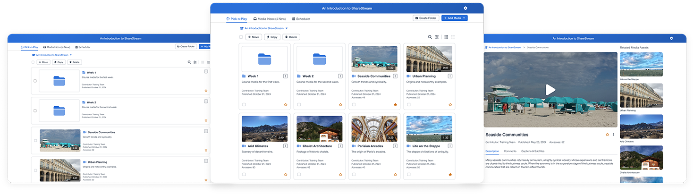The width and height of the screenshot is (694, 195).
Task: Click Create Folder button in left window
Action: coord(186,47)
